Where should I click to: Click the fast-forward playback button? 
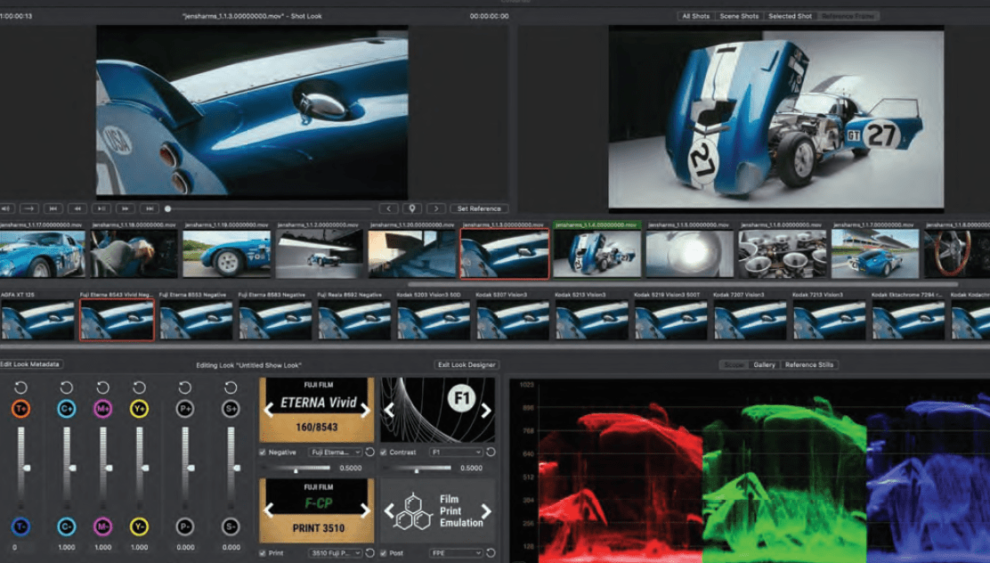pyautogui.click(x=125, y=208)
